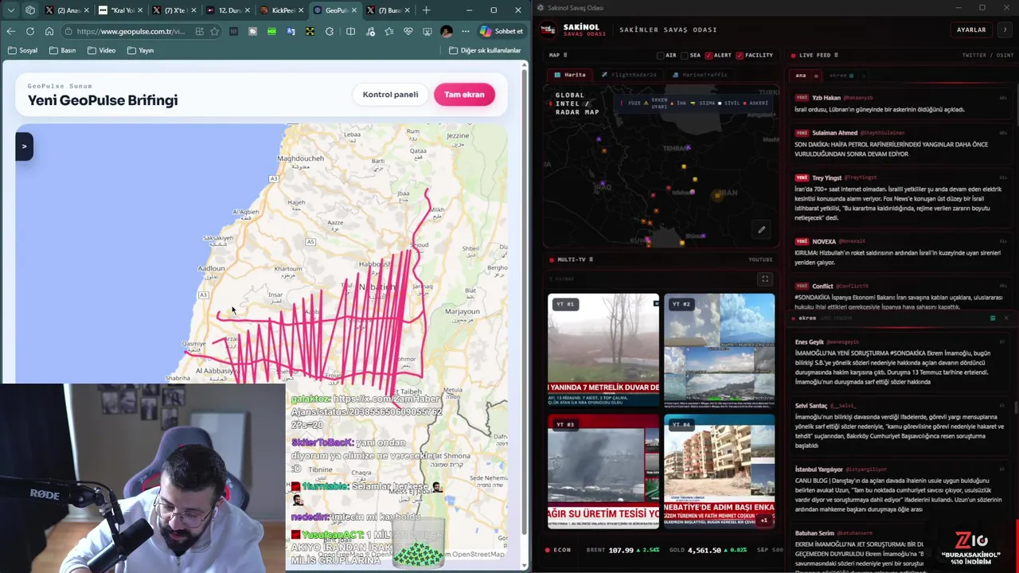The image size is (1019, 573).
Task: Click the GeoPulse URL address bar
Action: [x=130, y=31]
